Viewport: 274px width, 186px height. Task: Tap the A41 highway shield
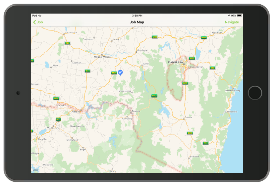(x=87, y=71)
